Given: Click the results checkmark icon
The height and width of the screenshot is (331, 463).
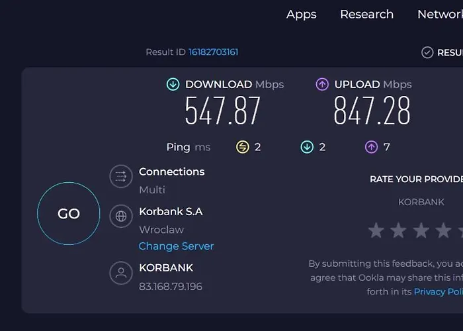Looking at the screenshot, I should (x=427, y=52).
